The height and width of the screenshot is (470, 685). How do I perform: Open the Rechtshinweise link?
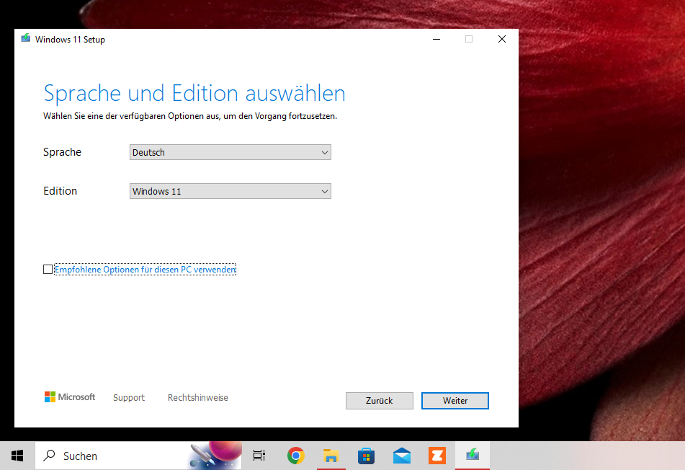198,397
